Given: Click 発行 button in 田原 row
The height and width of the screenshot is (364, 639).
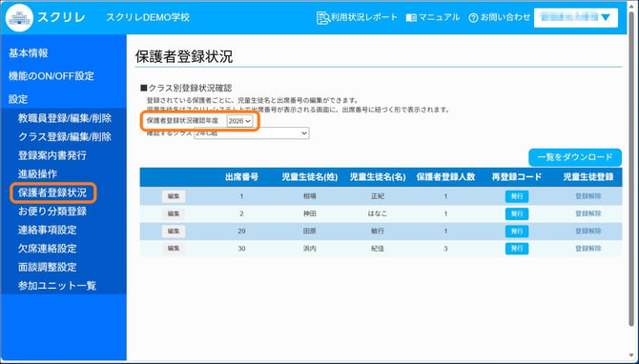Looking at the screenshot, I should click(517, 232).
